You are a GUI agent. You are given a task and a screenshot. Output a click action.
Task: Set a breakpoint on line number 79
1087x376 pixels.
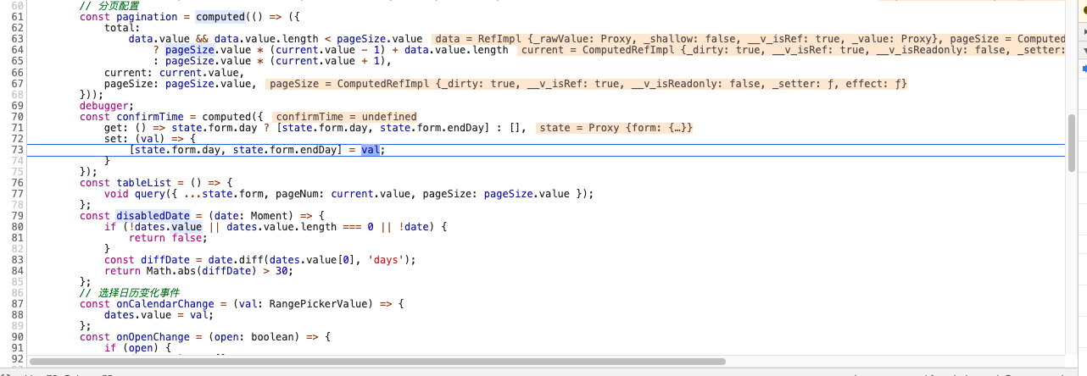(x=17, y=215)
